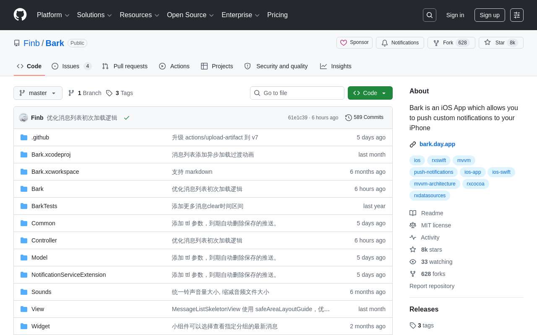Click the GitHub logo icon
This screenshot has height=335, width=537.
point(20,15)
